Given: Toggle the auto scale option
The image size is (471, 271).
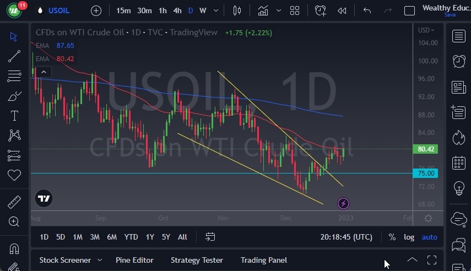Looking at the screenshot, I should point(429,237).
